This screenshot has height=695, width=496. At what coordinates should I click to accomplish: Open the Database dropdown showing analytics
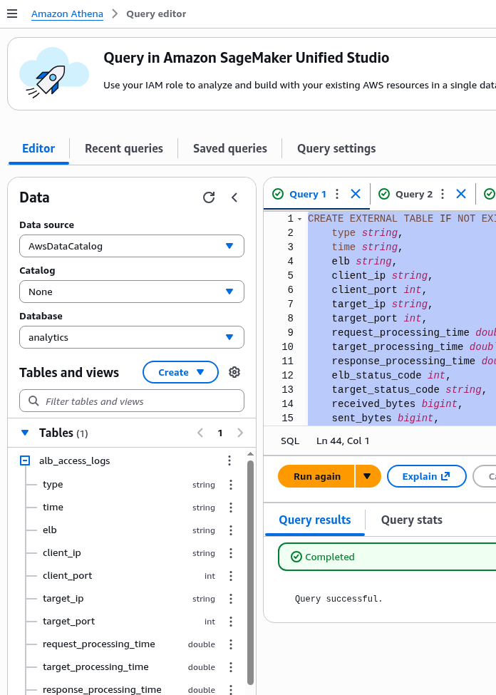(132, 337)
